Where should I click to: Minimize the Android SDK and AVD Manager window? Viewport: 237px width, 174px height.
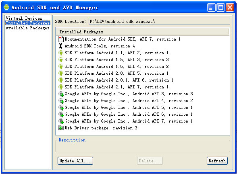211,7
